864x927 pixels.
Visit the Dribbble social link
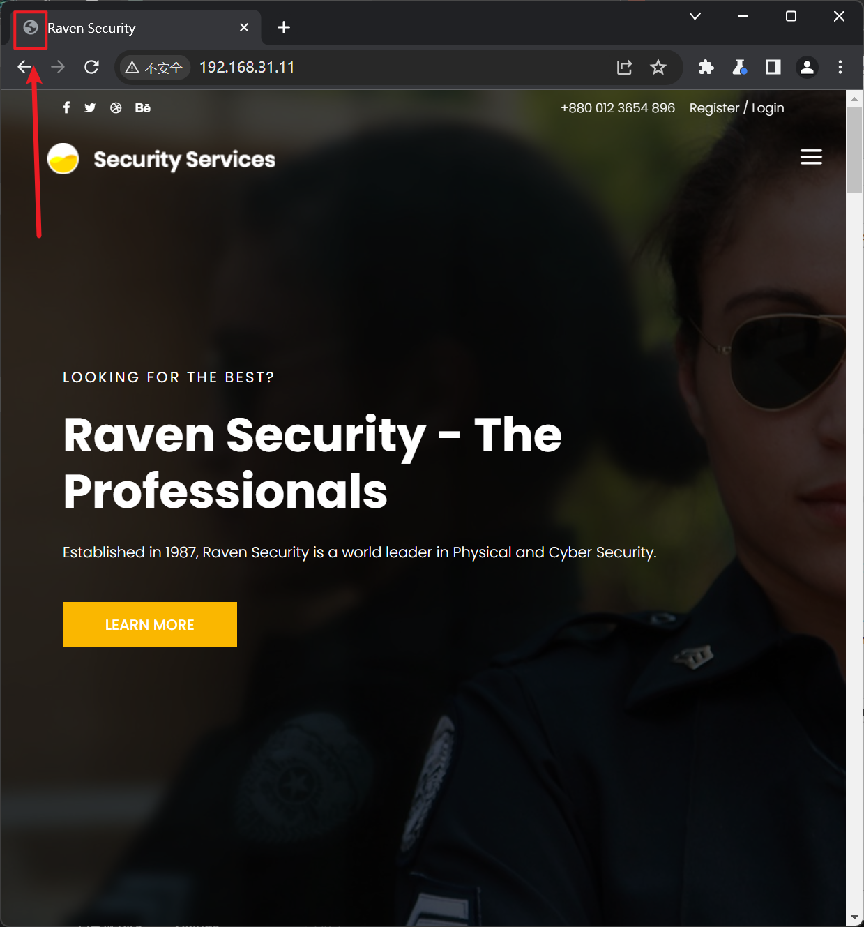(x=116, y=107)
